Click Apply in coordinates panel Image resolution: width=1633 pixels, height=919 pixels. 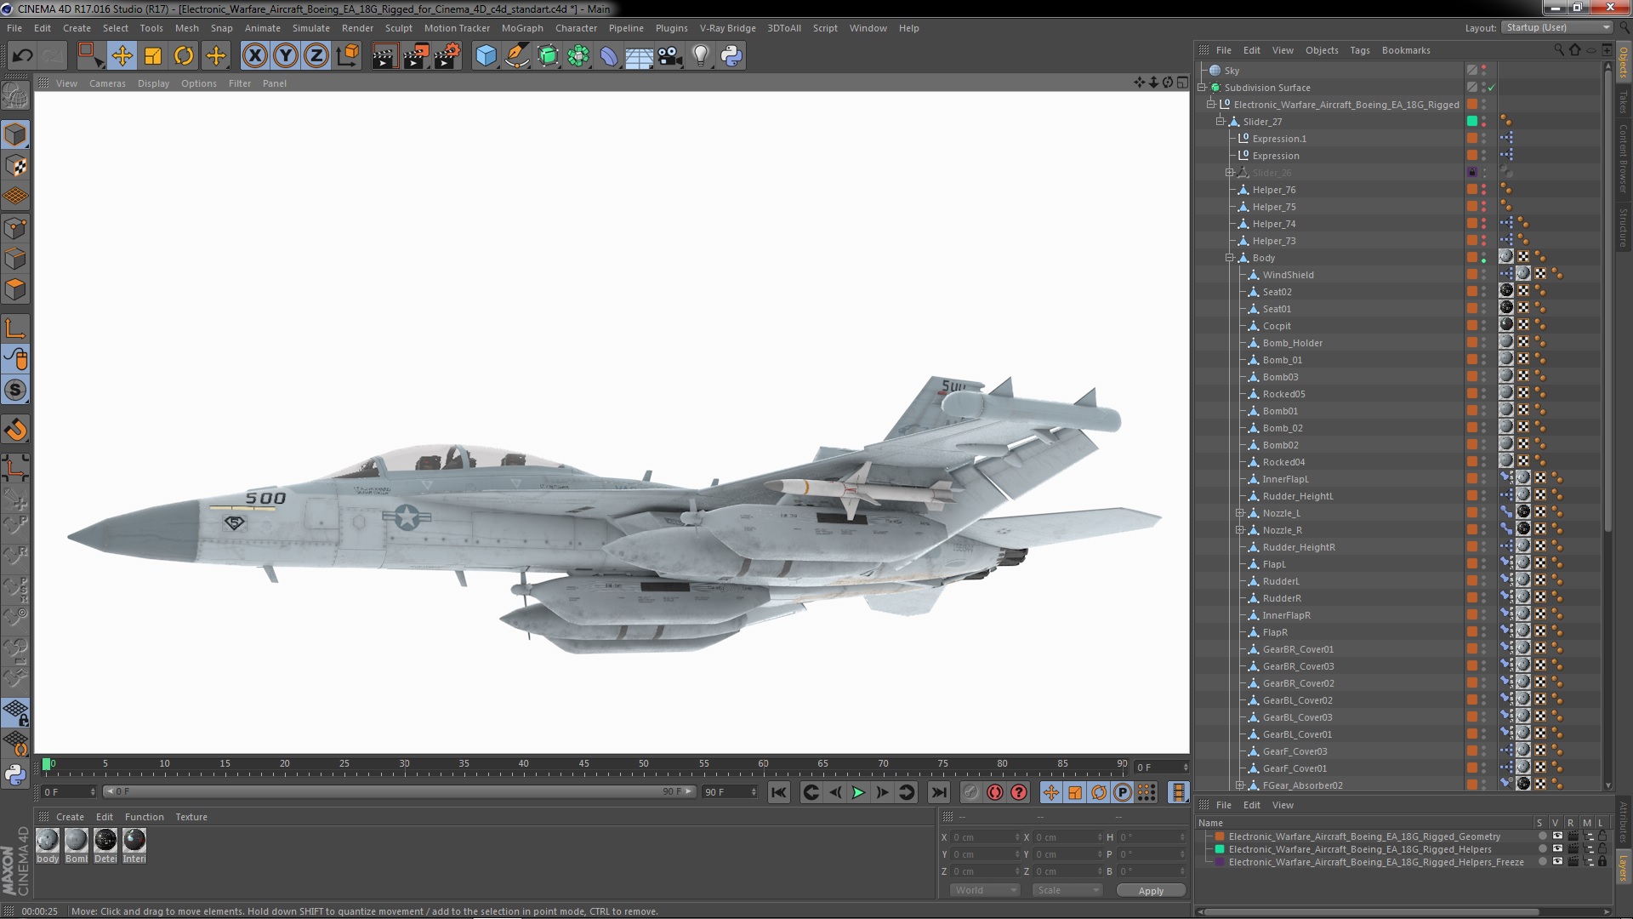(x=1151, y=891)
